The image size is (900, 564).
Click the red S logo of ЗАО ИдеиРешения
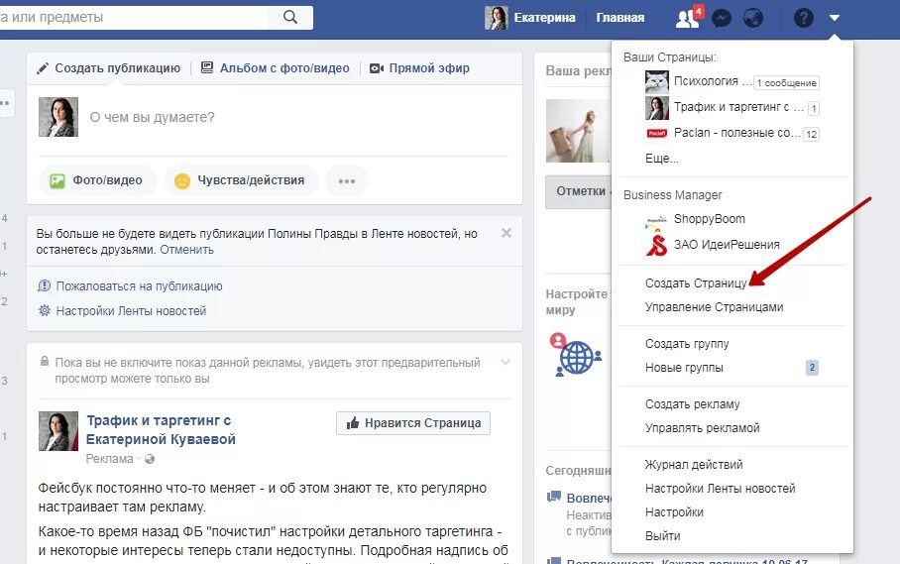pyautogui.click(x=657, y=245)
